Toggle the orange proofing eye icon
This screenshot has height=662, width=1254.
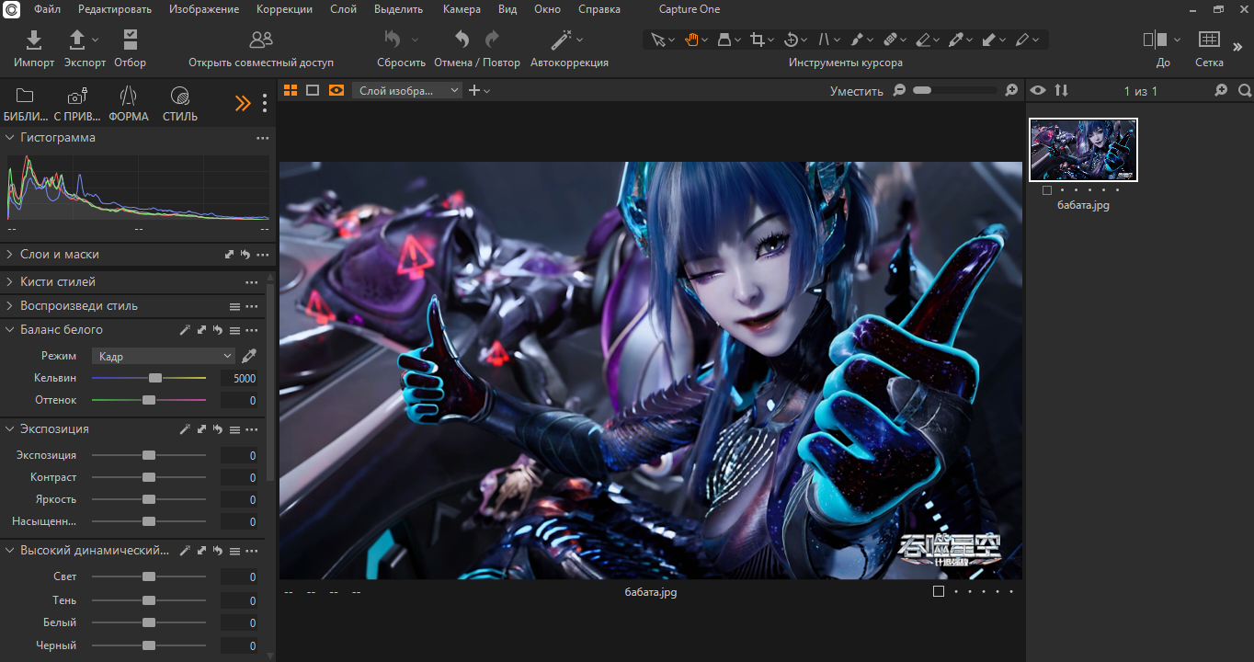click(x=336, y=90)
